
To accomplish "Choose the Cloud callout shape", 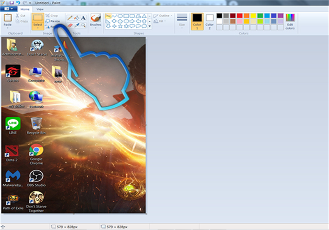I will click(144, 26).
